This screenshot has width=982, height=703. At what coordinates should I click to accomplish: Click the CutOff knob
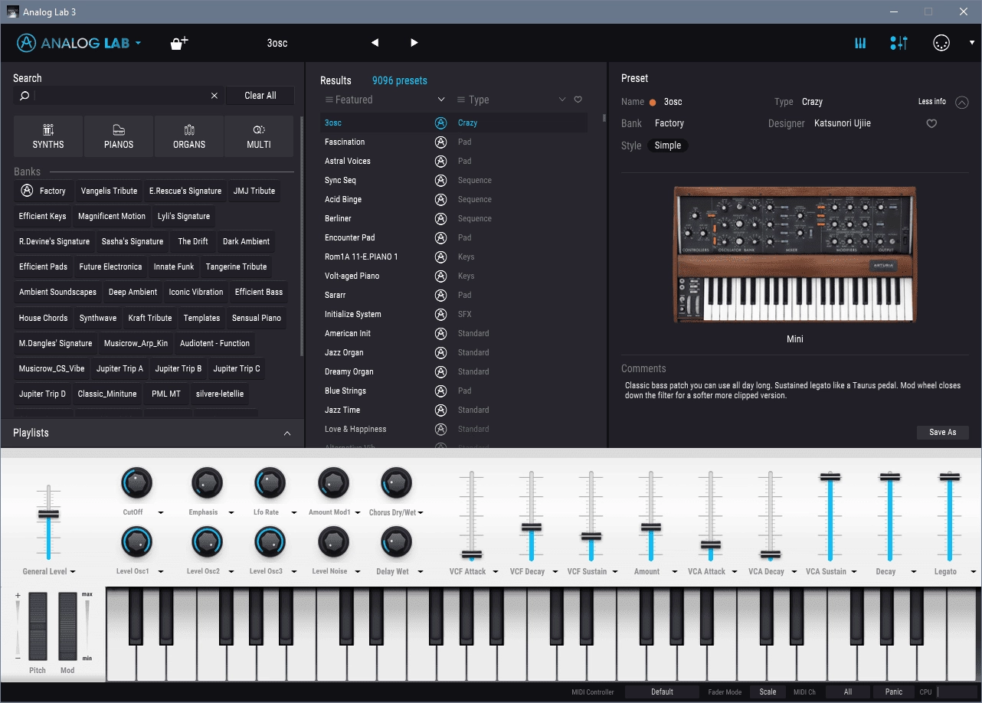coord(136,482)
